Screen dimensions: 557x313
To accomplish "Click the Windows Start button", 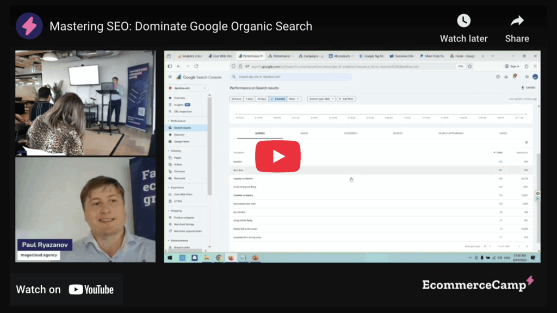I will coord(170,258).
